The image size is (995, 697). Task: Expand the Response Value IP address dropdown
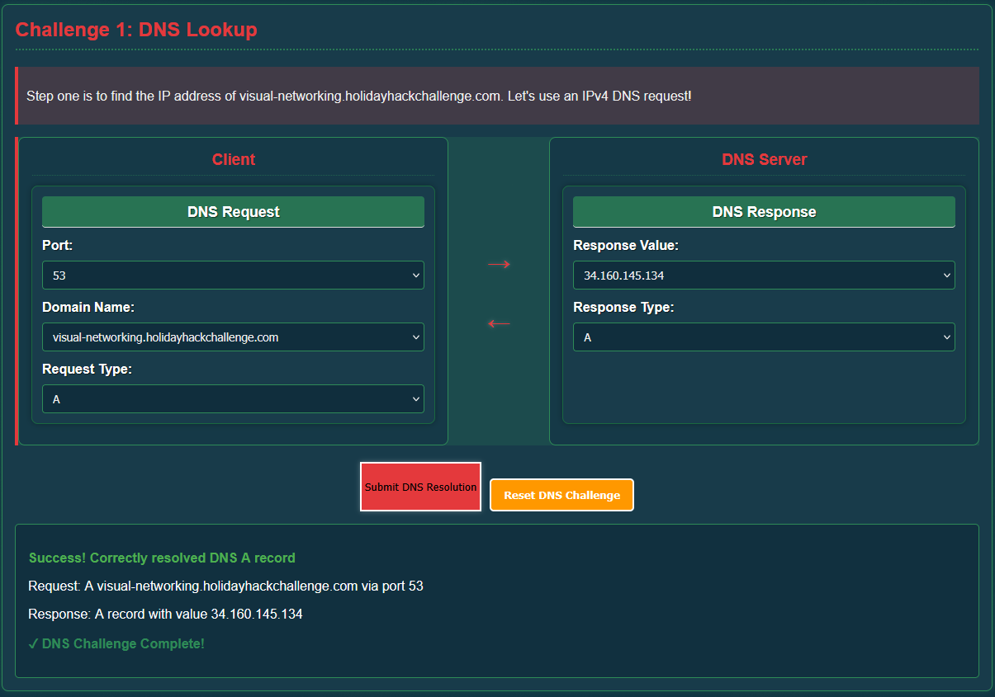[x=764, y=275]
